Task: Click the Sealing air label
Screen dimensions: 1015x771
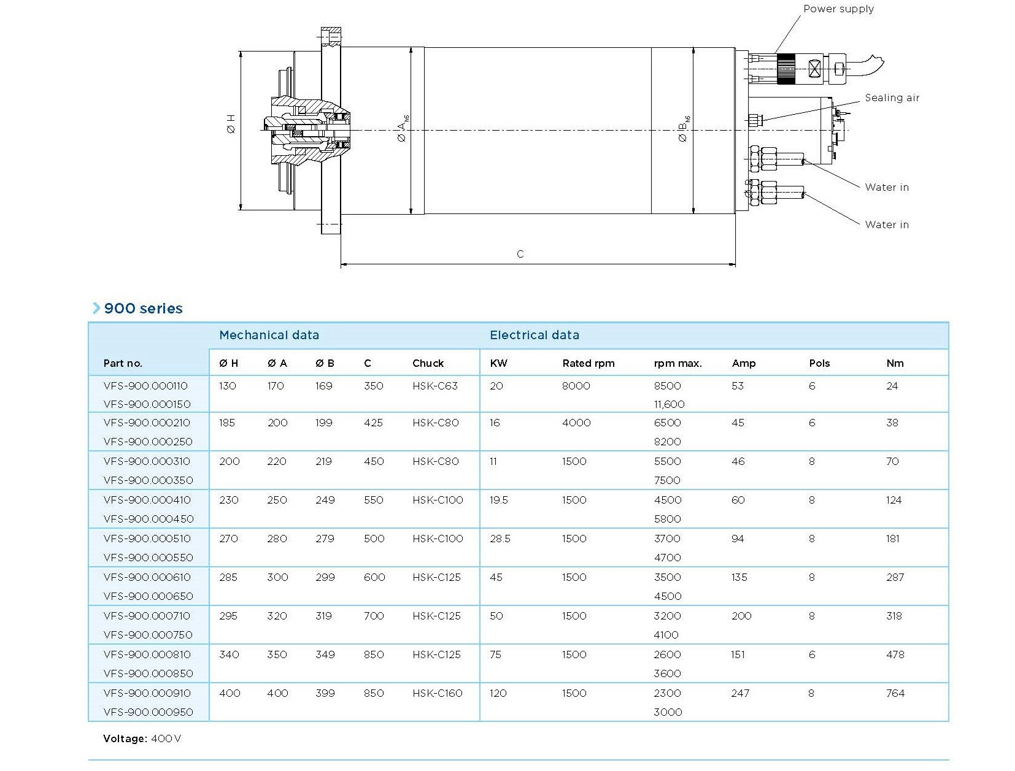Action: coord(892,98)
